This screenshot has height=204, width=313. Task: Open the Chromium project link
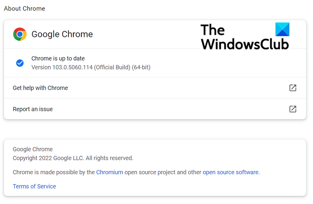110,172
